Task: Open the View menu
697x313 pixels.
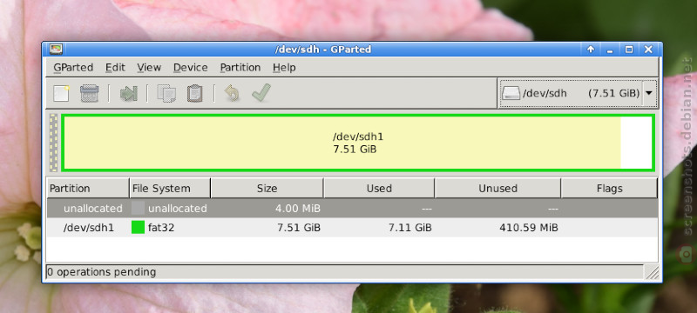Action: pos(149,68)
